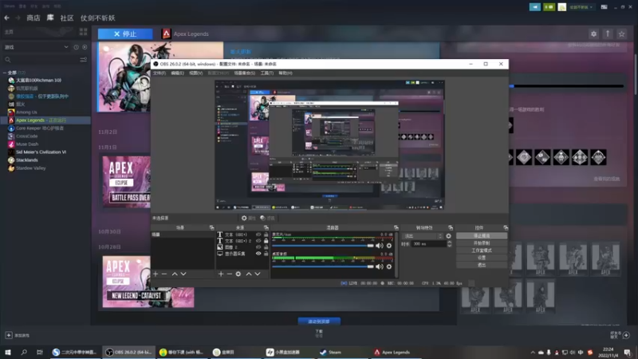This screenshot has width=638, height=359.
Task: Open source properties gear in sources toolbar
Action: coord(238,274)
